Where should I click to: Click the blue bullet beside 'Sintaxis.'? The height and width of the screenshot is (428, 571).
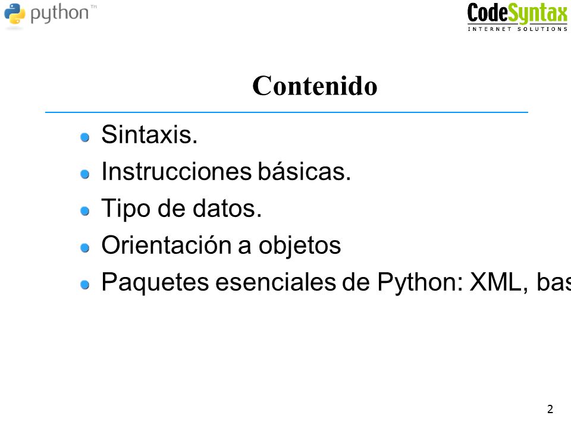(85, 137)
